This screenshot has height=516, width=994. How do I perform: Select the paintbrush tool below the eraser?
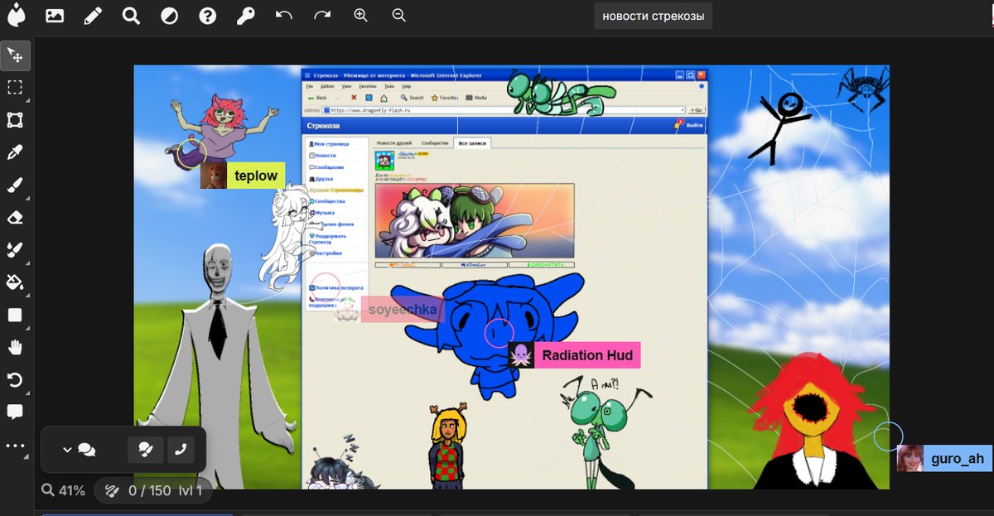(15, 249)
